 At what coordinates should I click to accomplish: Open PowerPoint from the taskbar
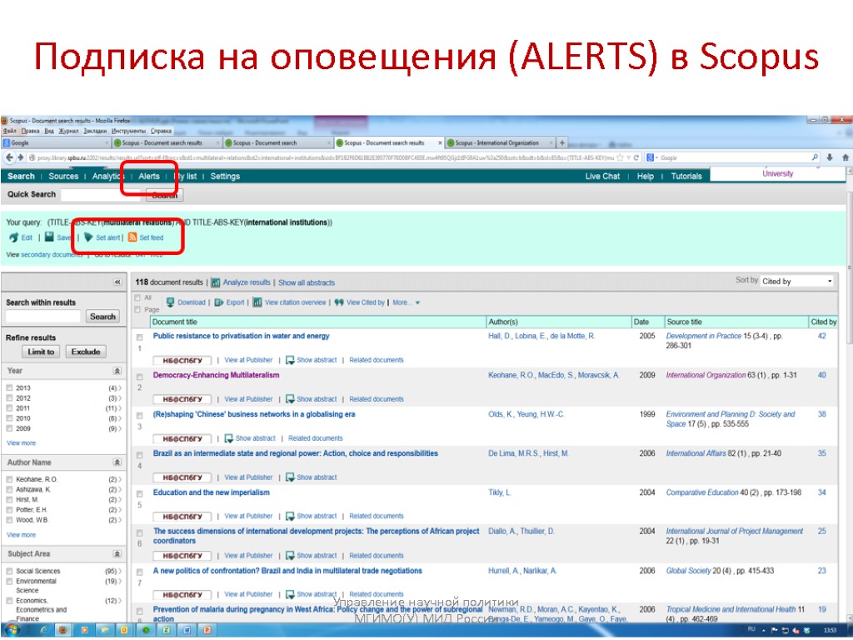(x=207, y=630)
